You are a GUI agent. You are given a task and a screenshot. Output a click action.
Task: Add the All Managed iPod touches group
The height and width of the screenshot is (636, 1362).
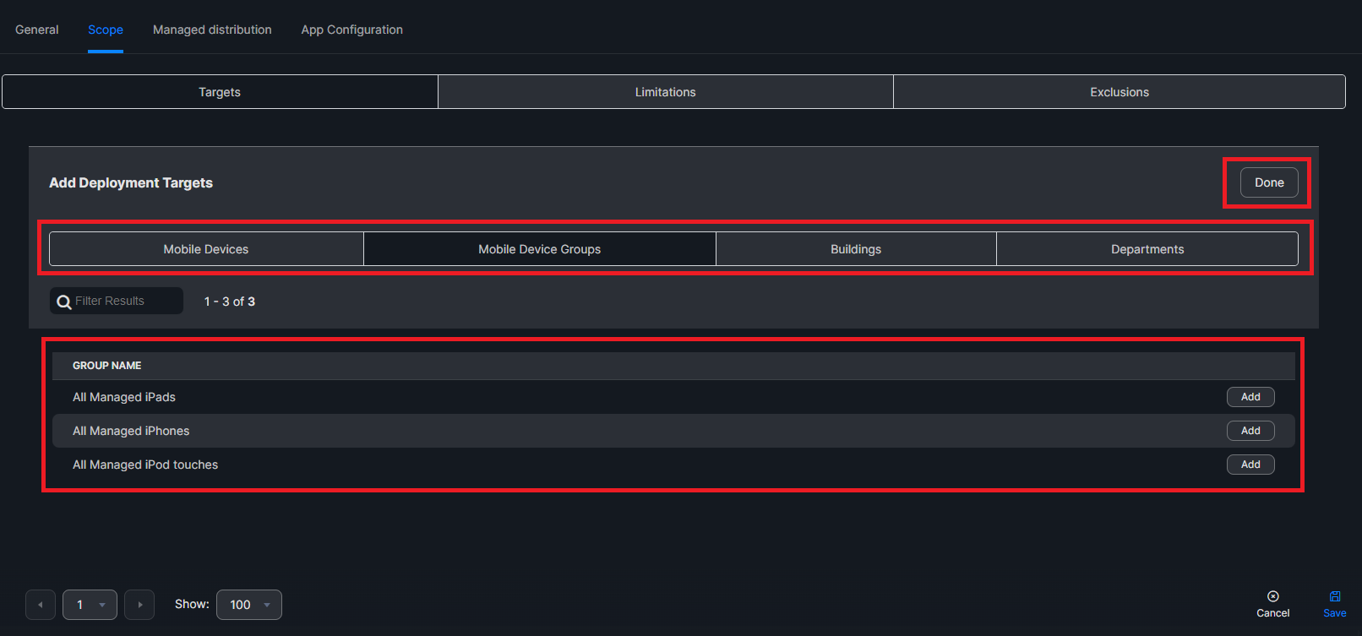[x=1250, y=465]
